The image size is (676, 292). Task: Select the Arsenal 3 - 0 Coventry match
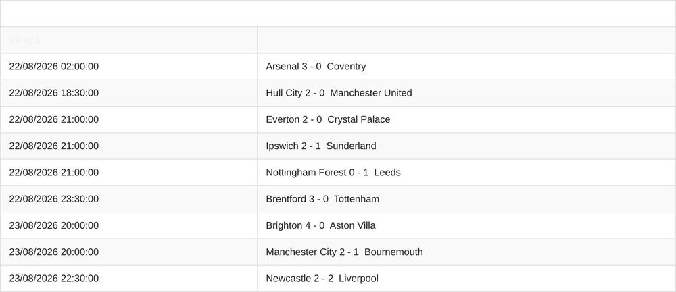tap(316, 67)
